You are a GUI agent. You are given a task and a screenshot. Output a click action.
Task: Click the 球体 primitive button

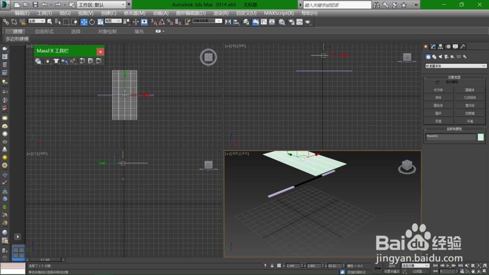pos(439,98)
